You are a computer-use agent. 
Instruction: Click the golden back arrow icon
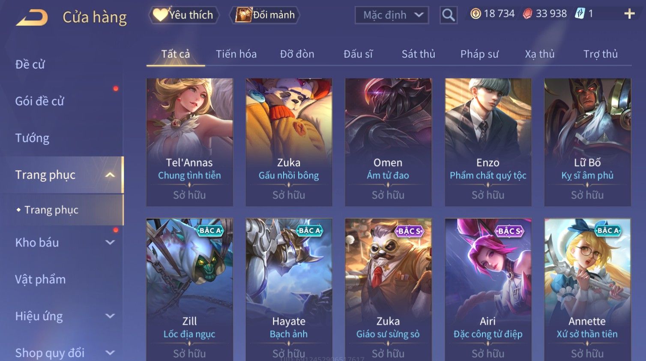(x=31, y=18)
